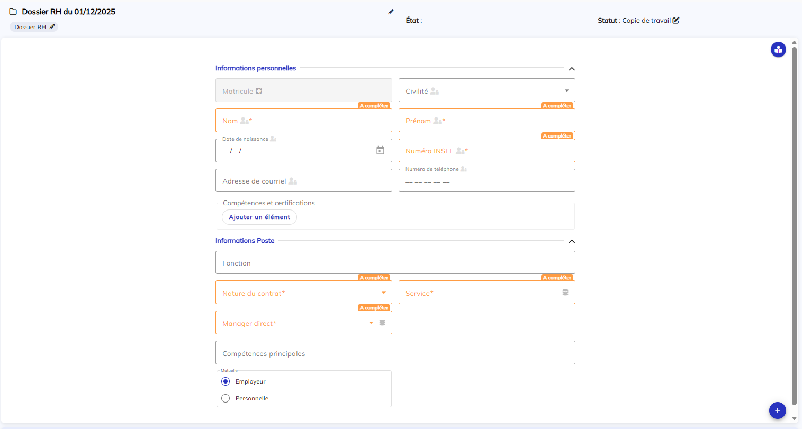Open the Civilité dropdown

pyautogui.click(x=566, y=91)
